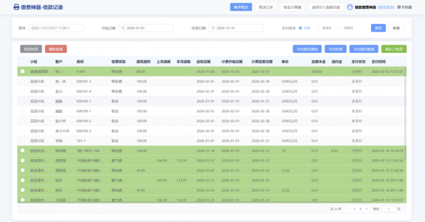Screen dimensions: 425x222
Task: Click the green 确认已收款 button
Action: coord(393,49)
